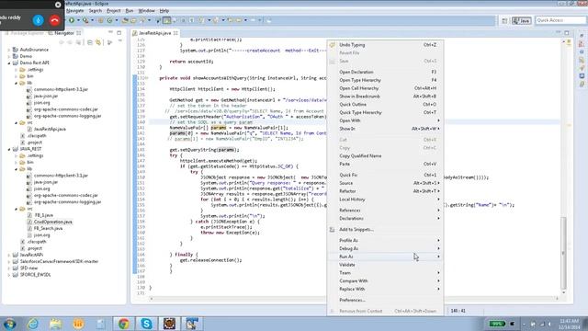Screen dimensions: 588x331
Task: Switch to the Java perspective button
Action: pyautogui.click(x=522, y=20)
